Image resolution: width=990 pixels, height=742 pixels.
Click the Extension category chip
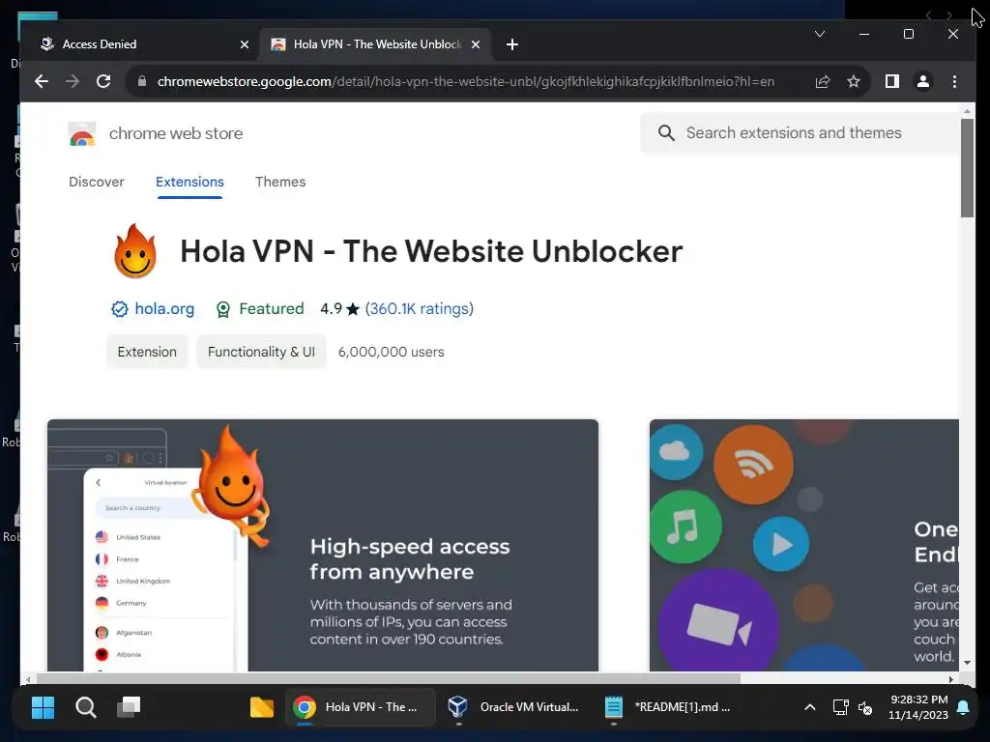tap(147, 352)
